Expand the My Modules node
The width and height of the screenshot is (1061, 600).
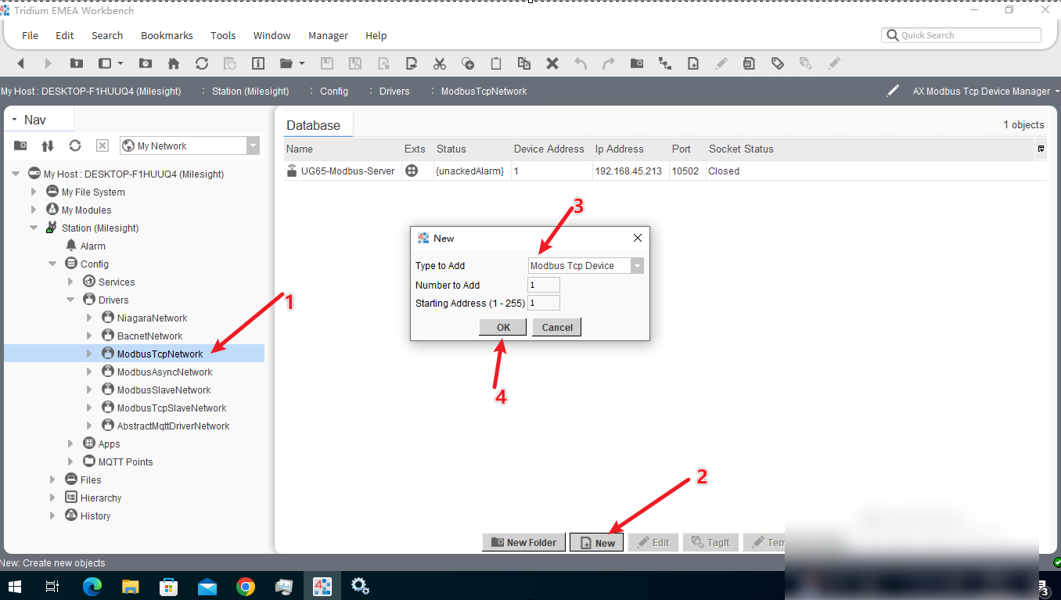tap(34, 210)
